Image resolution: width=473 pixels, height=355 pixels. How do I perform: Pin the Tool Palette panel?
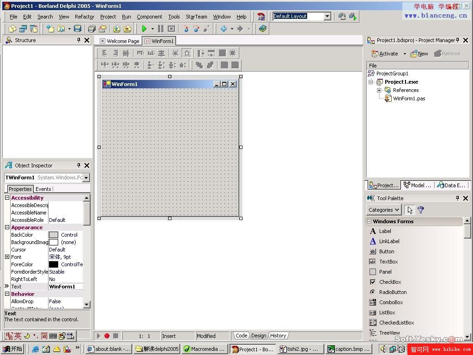click(457, 198)
